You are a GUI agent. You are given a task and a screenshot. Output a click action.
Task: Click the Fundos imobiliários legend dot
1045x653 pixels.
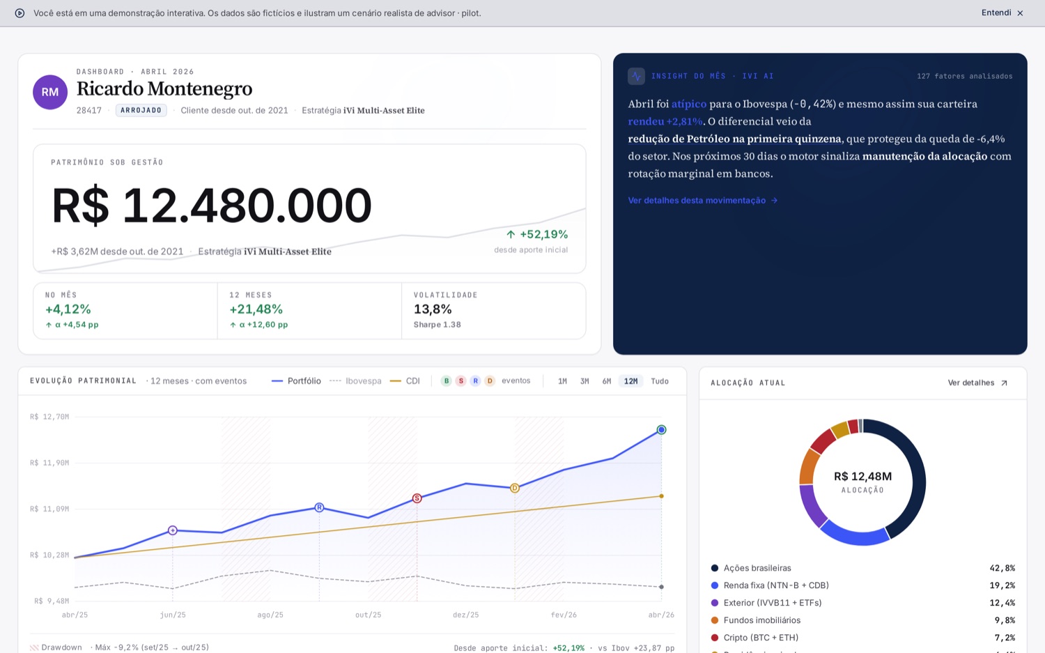(715, 620)
